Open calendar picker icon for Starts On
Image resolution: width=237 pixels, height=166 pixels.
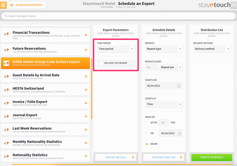pos(179,86)
